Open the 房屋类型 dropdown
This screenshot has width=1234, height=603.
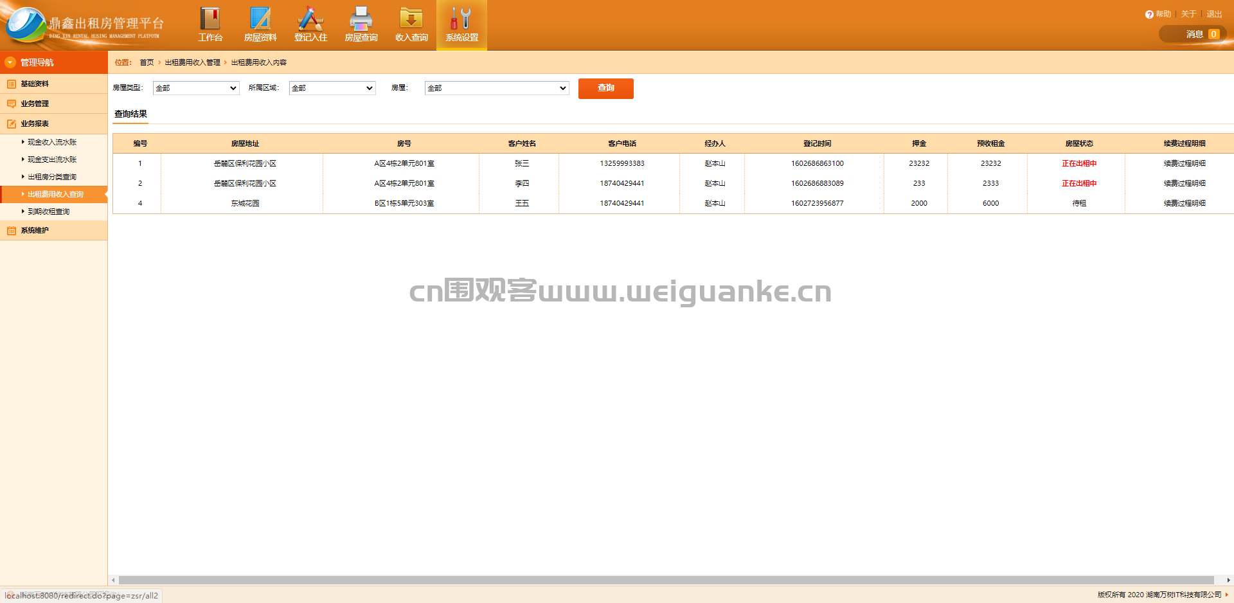click(x=196, y=88)
